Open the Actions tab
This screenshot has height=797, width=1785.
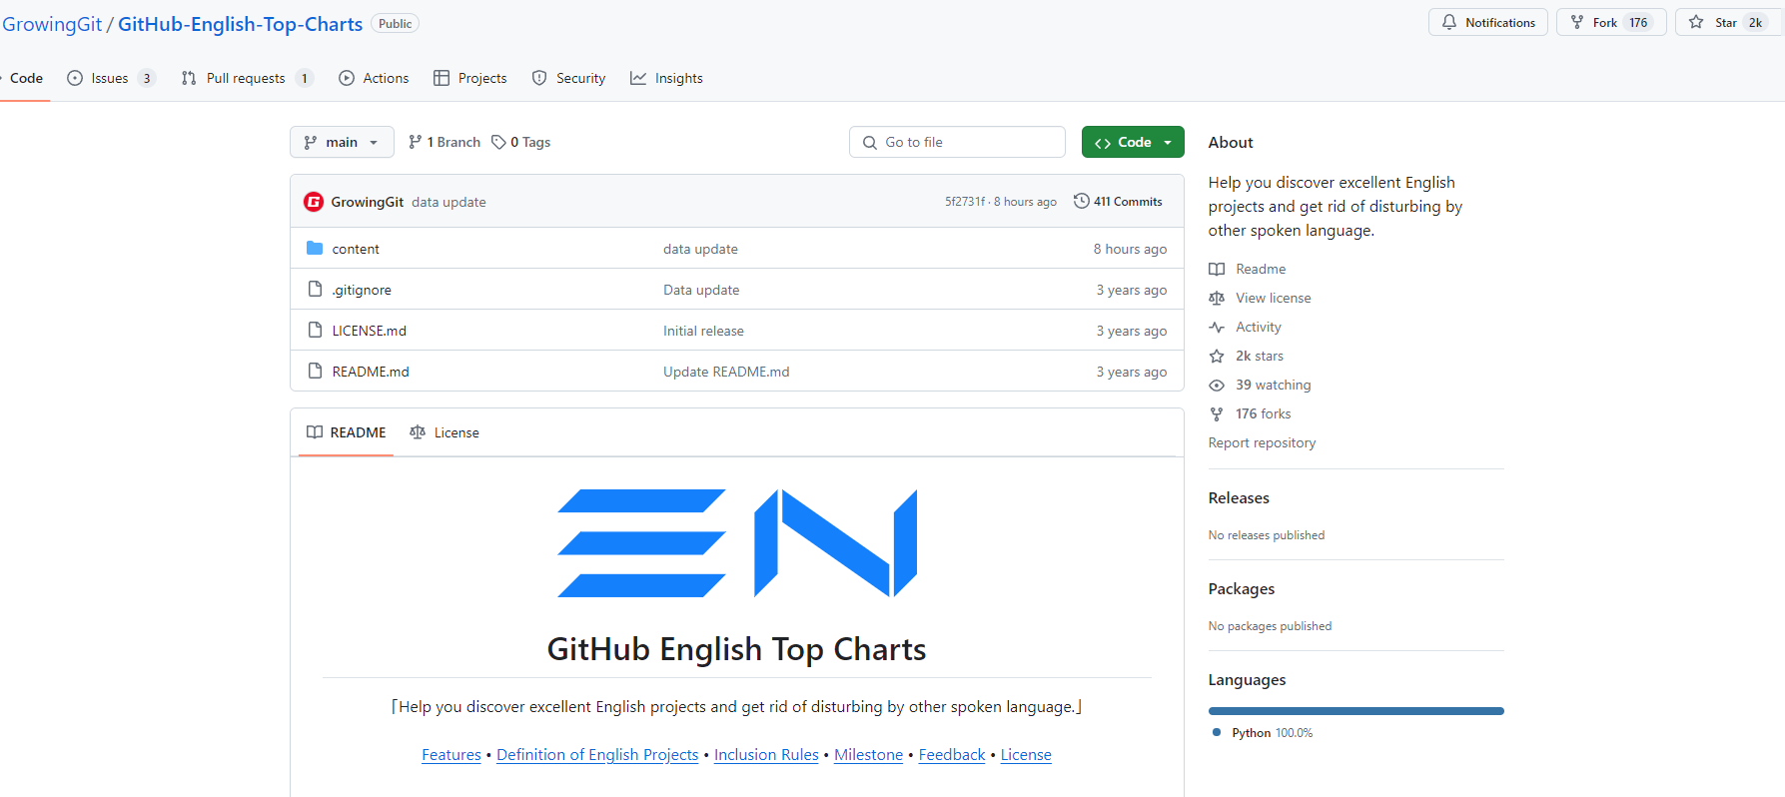374,78
